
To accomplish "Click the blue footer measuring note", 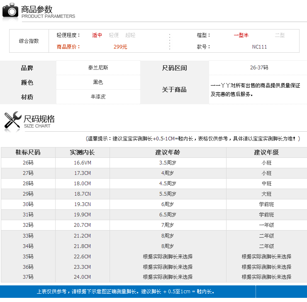I will pyautogui.click(x=126, y=292).
